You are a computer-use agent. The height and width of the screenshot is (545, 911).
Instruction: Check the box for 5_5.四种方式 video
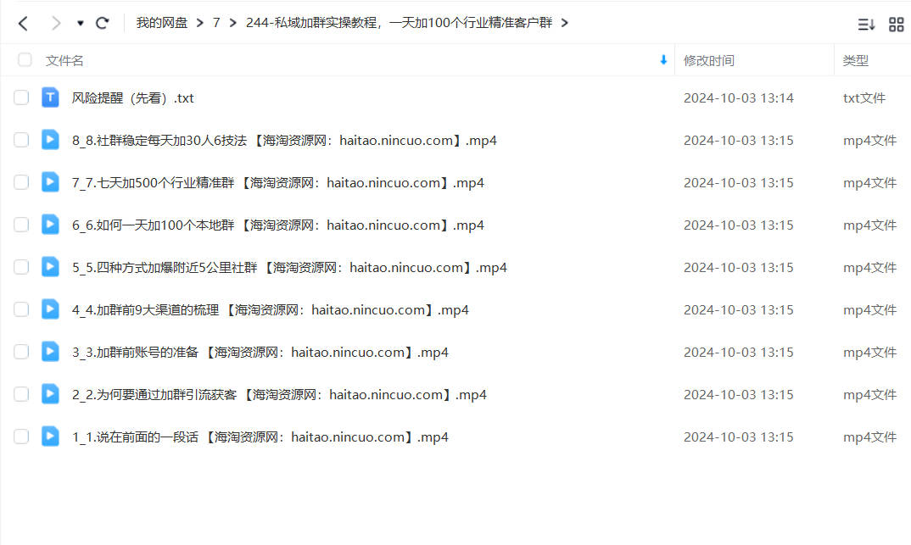tap(21, 267)
